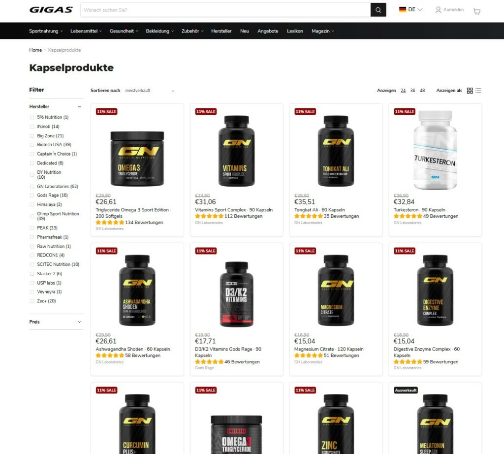This screenshot has height=454, width=504.
Task: Click the GIGAS logo
Action: 51,10
